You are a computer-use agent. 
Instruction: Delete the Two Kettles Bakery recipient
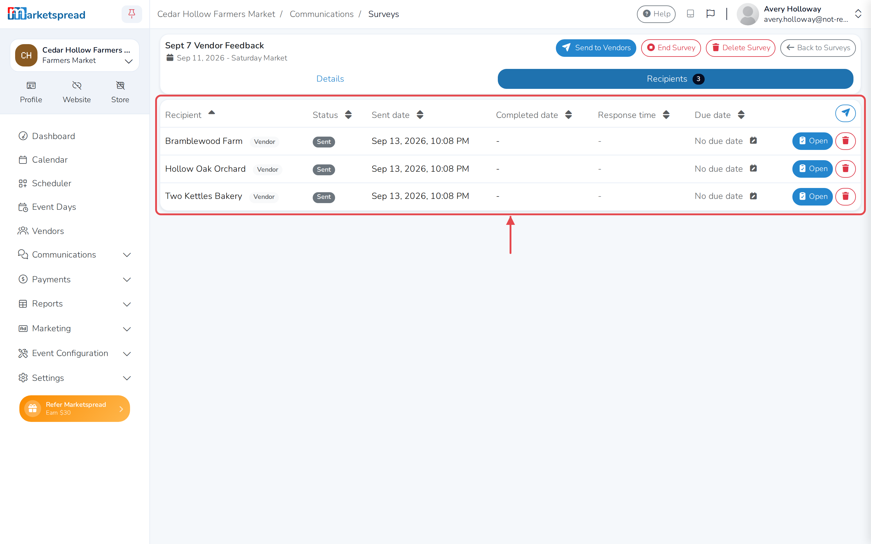pos(845,196)
